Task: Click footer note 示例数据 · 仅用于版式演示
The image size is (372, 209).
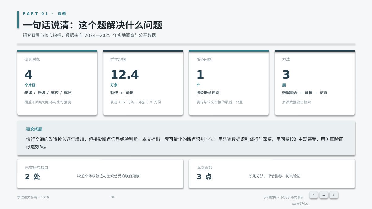Action: 283,197
